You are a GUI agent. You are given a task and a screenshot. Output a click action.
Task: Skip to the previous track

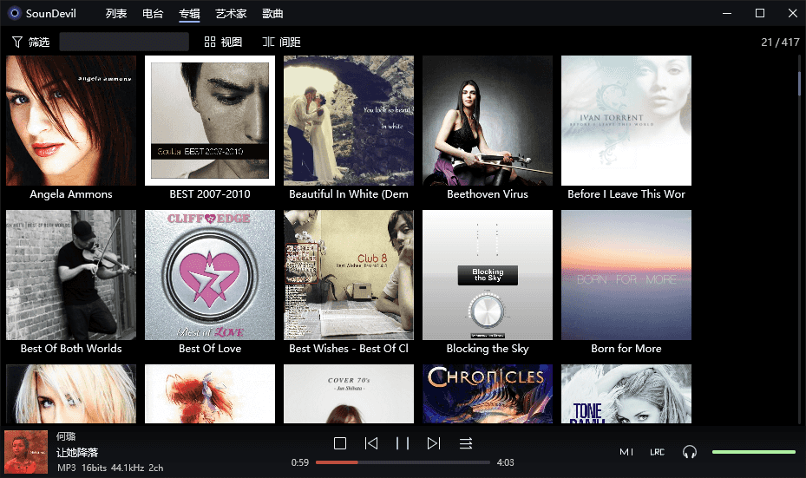pyautogui.click(x=371, y=443)
